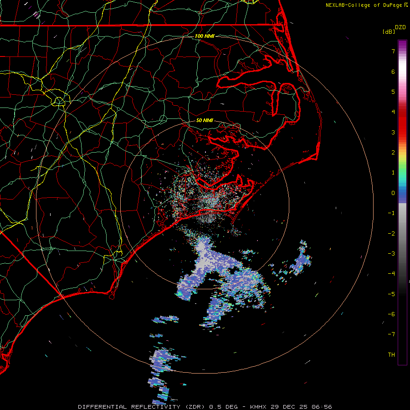
Task: Select the 6 tick label on dB scale
Action: coord(393,72)
